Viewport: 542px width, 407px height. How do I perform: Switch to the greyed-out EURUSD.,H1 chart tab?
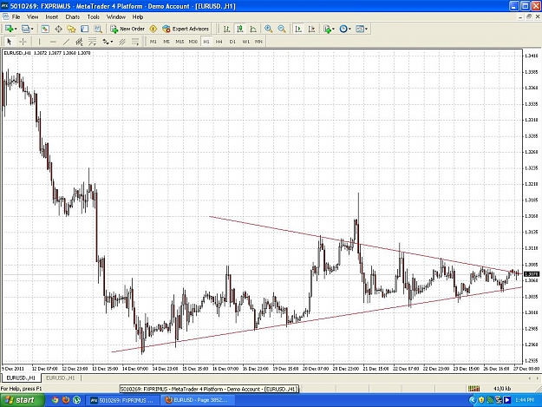click(x=60, y=378)
